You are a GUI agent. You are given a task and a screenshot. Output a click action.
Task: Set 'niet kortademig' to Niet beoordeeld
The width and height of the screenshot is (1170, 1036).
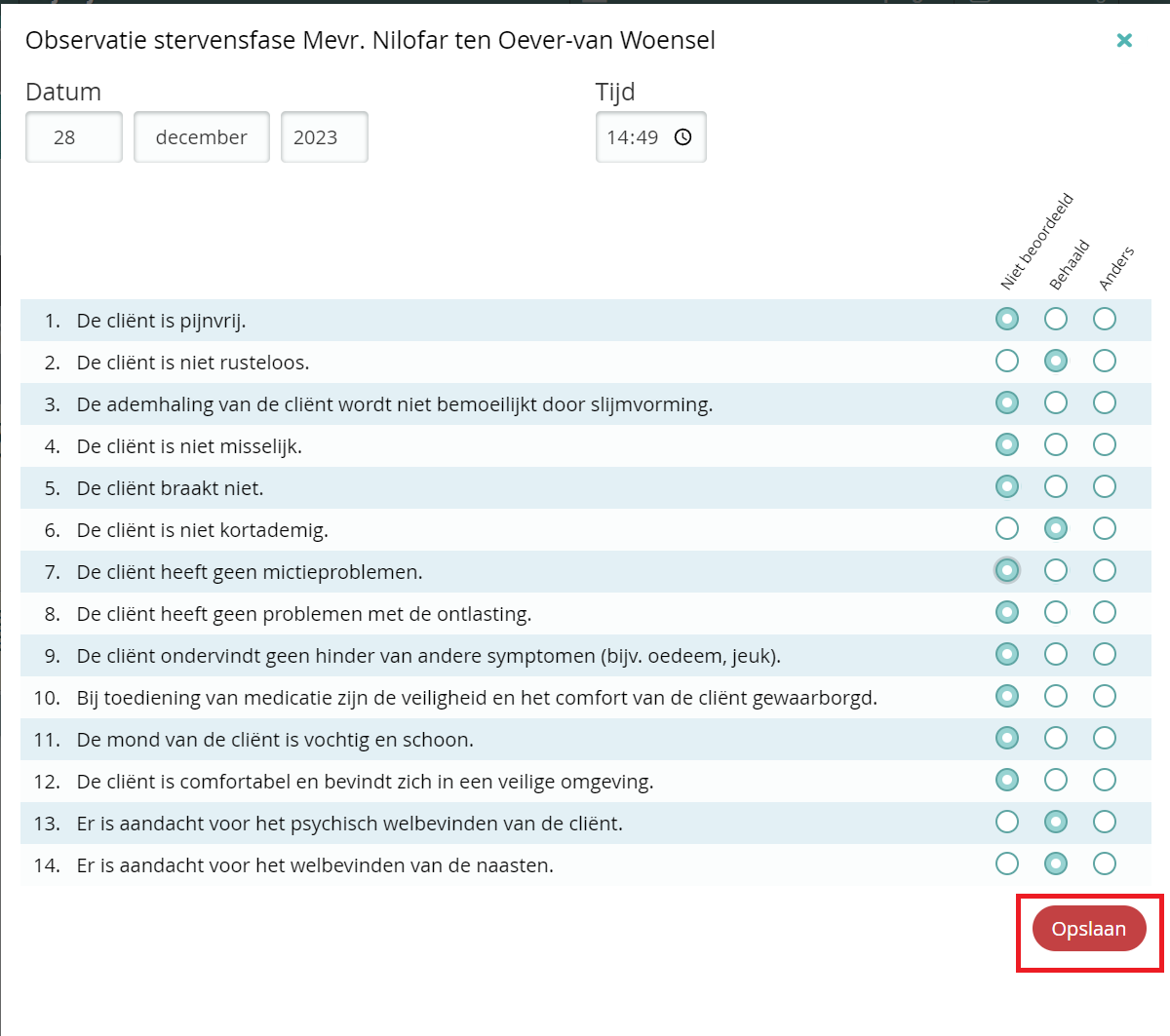(1007, 528)
